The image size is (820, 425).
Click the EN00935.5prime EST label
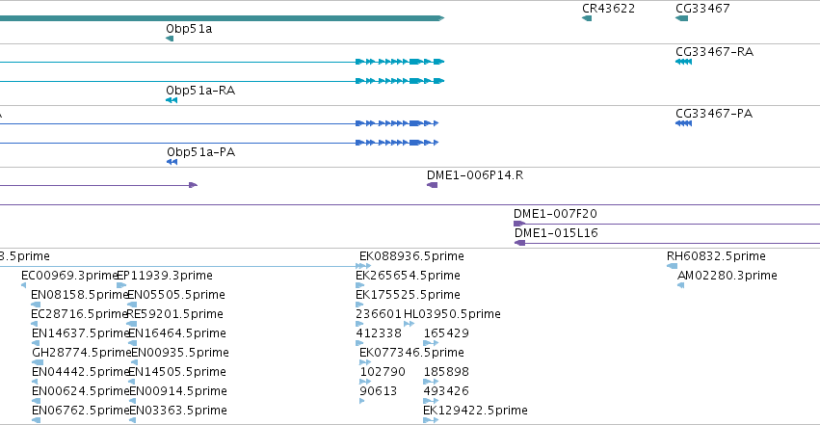tap(180, 353)
